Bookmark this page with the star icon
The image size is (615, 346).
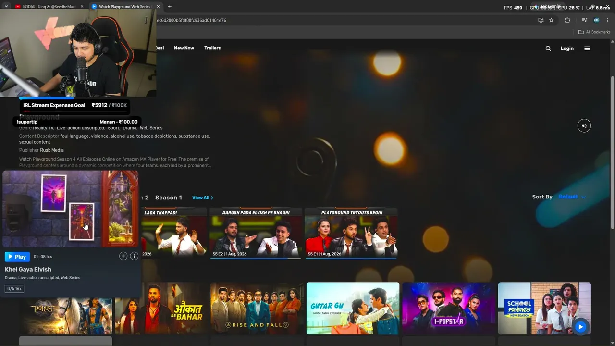coord(551,20)
